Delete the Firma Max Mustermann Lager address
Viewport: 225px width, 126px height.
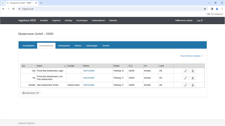193,71
